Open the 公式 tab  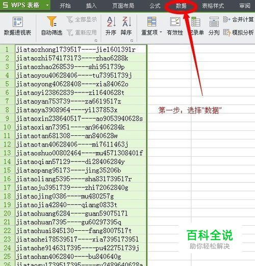155,6
